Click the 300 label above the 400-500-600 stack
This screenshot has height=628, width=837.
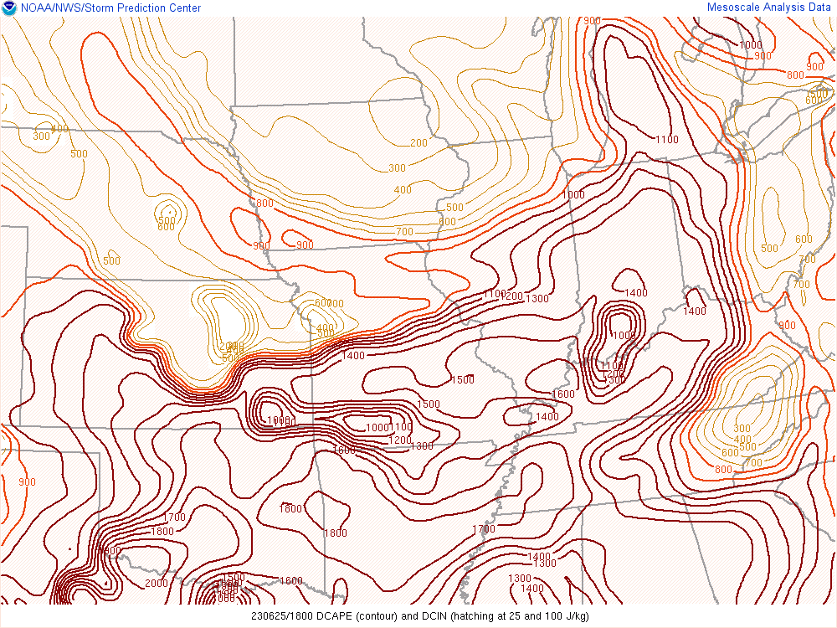pos(742,429)
